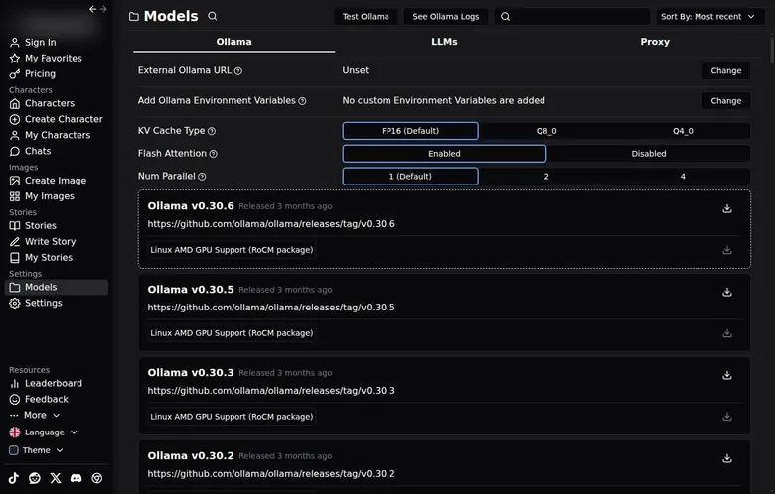Open Models in the sidebar
Viewport: 775px width, 494px height.
click(x=57, y=287)
